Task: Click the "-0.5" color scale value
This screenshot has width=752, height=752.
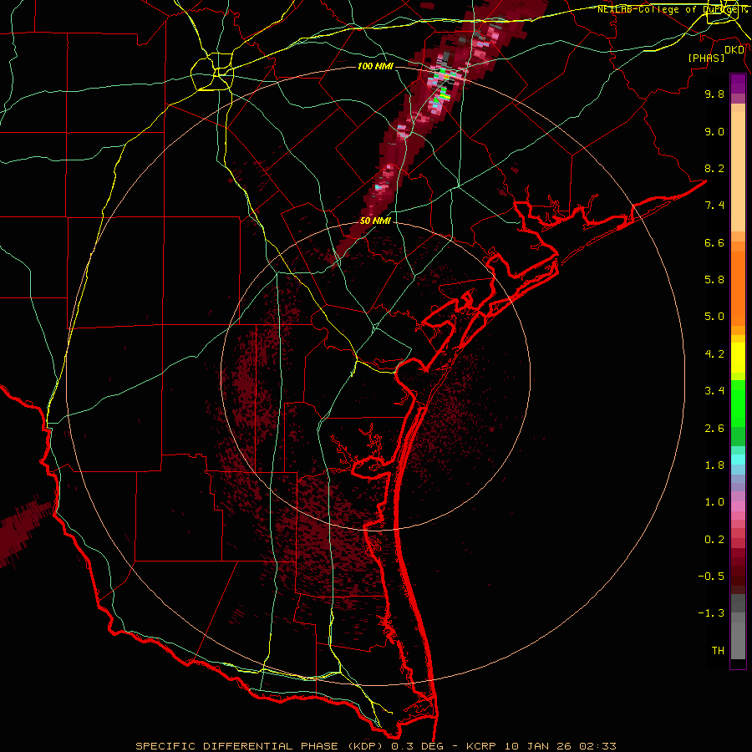Action: (x=711, y=577)
